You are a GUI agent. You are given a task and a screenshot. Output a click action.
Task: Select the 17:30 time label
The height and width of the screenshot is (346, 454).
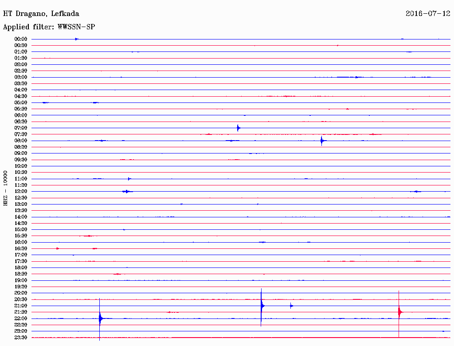click(x=21, y=261)
